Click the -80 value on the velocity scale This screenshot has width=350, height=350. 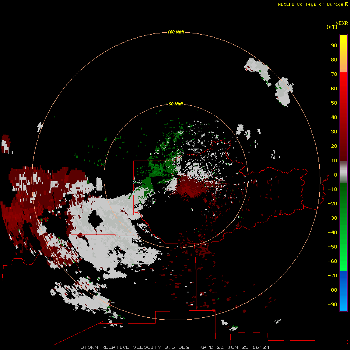332,290
